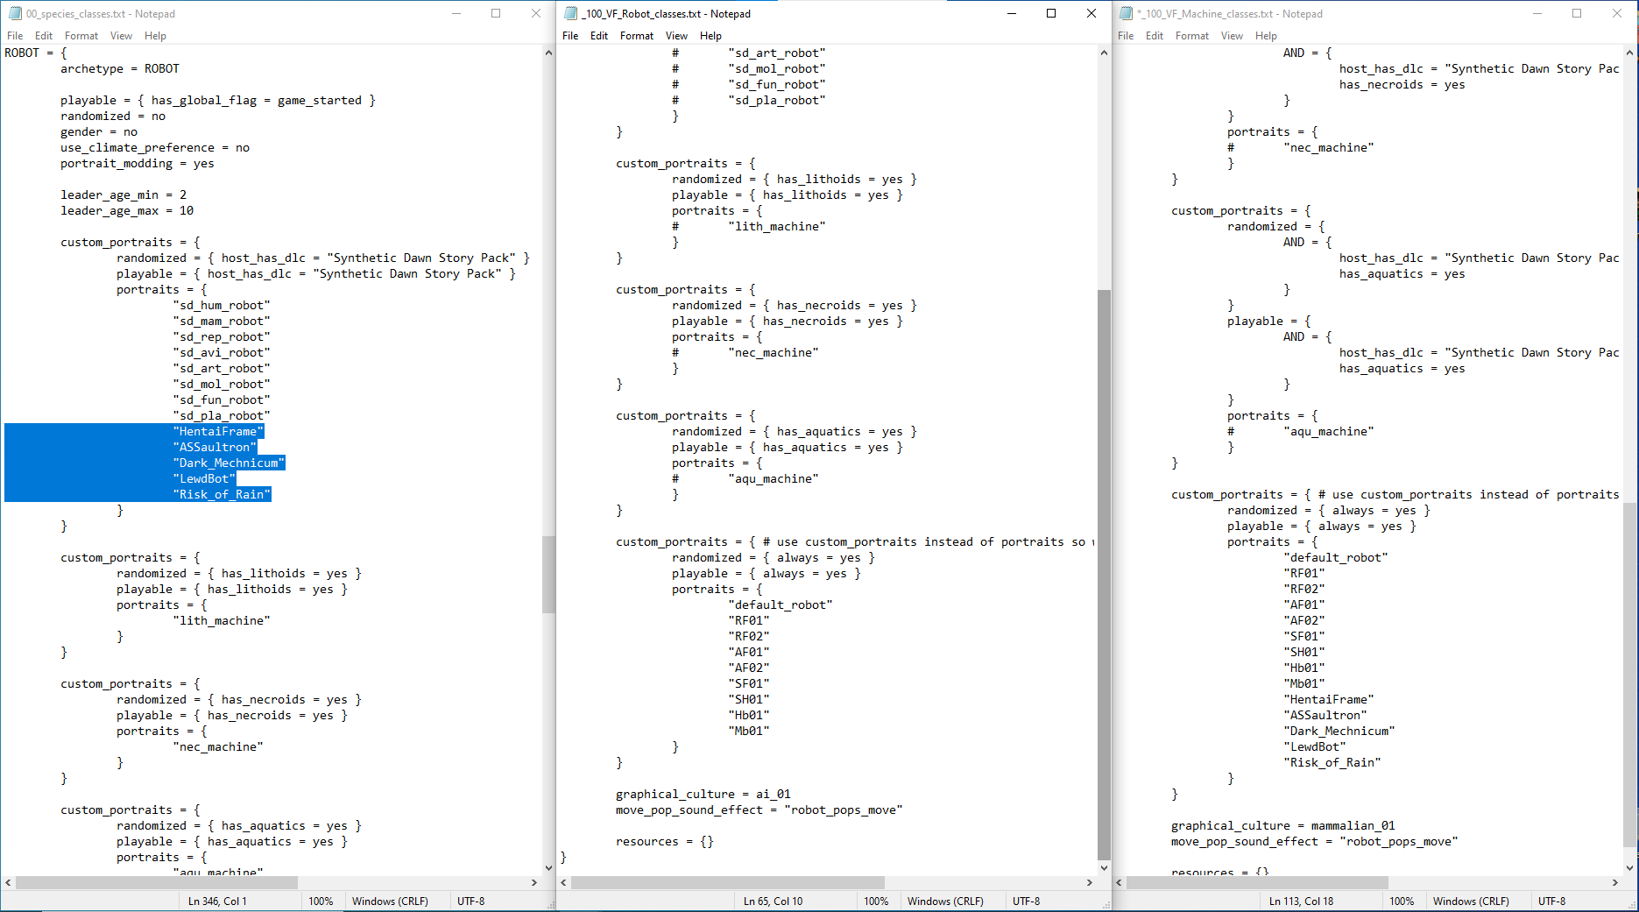Open File menu in _100_VF_Machine_classes window
The height and width of the screenshot is (912, 1639).
tap(1126, 36)
